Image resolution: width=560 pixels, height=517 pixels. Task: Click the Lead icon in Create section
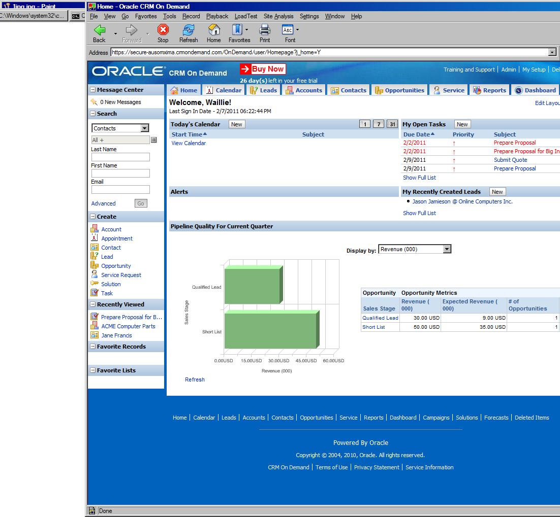(x=95, y=256)
